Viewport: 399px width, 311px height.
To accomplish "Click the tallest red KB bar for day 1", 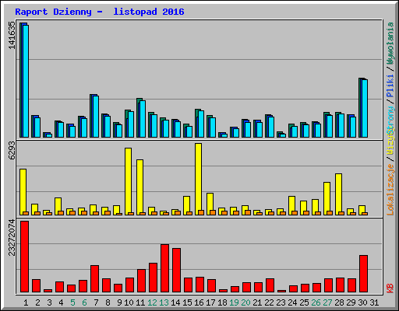I will coord(25,257).
